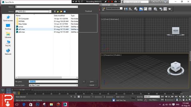The height and width of the screenshot is (107, 191).
Task: Open File Explorer from the taskbar
Action: [51, 104]
